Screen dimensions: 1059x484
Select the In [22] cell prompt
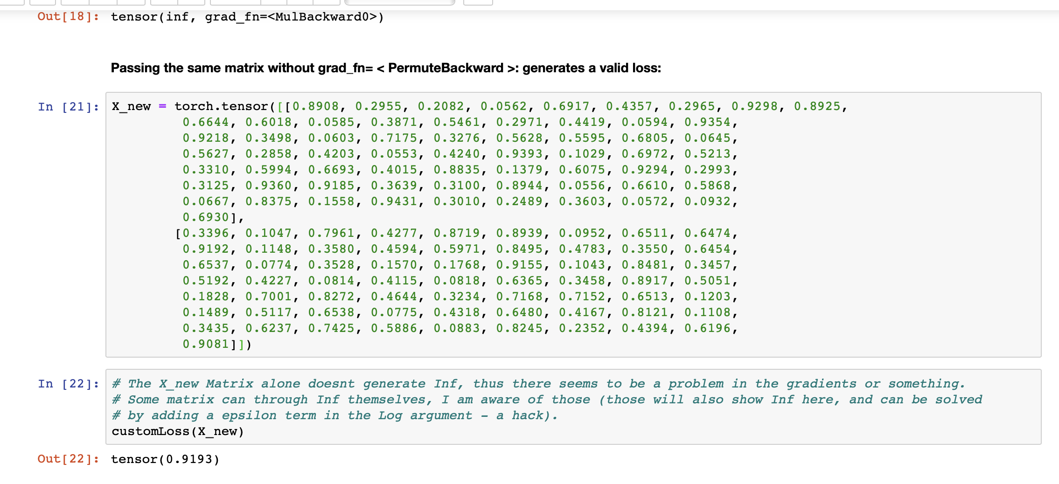68,384
